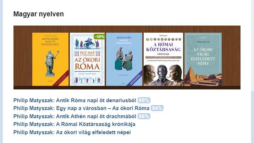Follow the Egy nap a városban text link

81,108
